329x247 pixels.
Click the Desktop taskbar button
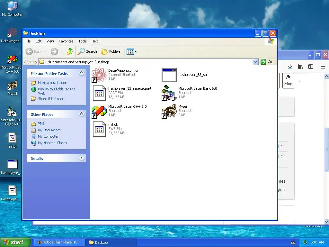[111, 242]
